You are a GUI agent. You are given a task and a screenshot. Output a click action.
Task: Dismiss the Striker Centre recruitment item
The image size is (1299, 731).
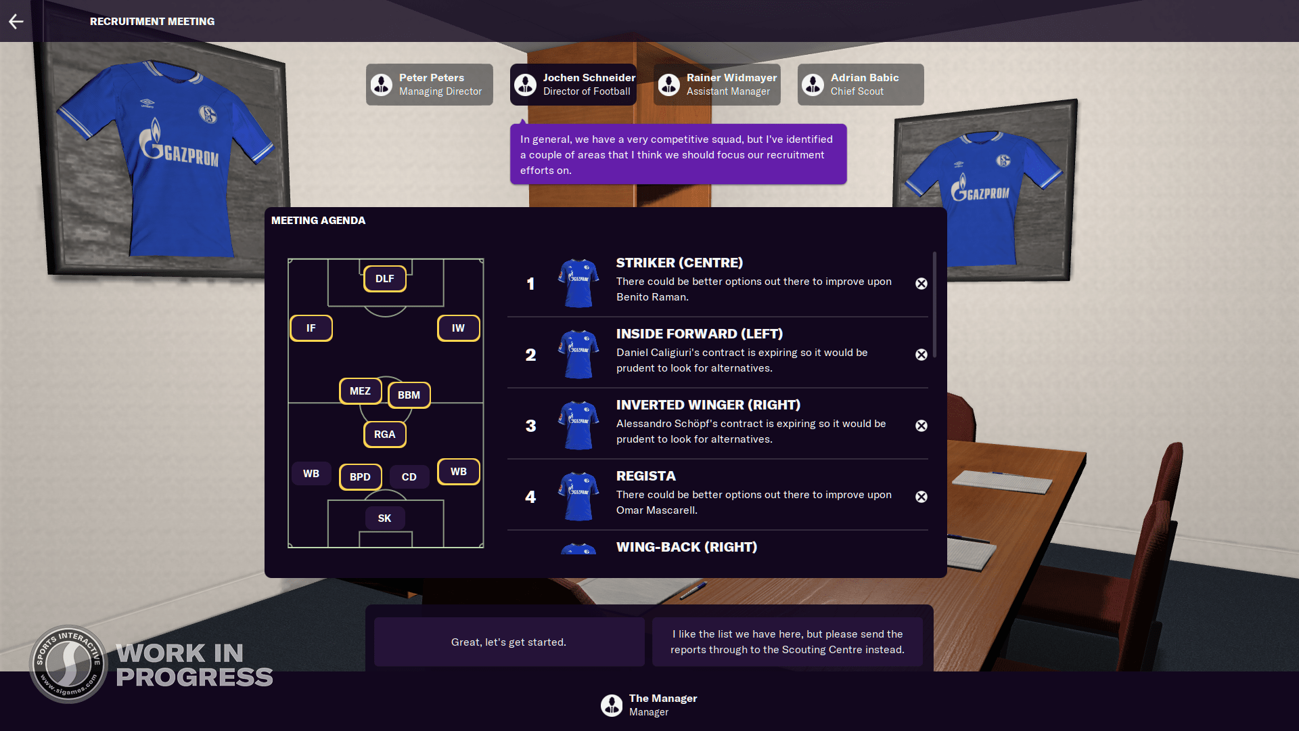[921, 283]
